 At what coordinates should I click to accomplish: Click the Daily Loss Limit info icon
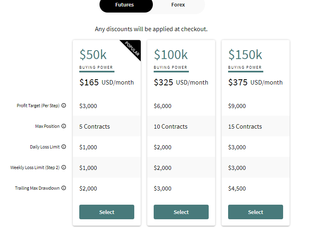[64, 147]
